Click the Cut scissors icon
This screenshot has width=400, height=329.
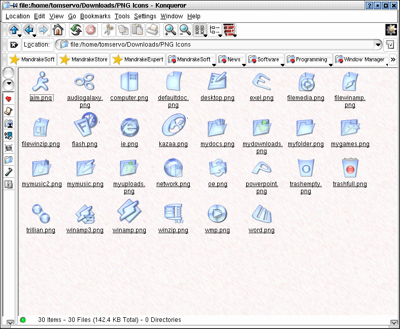[x=109, y=30]
